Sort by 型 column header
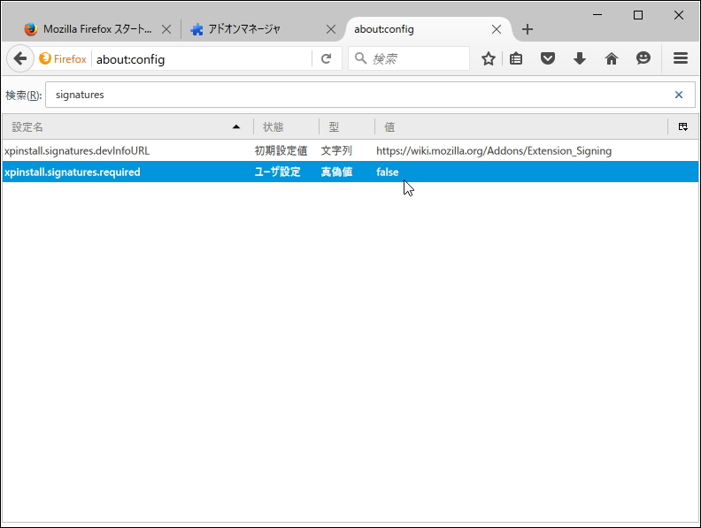Image resolution: width=701 pixels, height=528 pixels. pos(347,126)
